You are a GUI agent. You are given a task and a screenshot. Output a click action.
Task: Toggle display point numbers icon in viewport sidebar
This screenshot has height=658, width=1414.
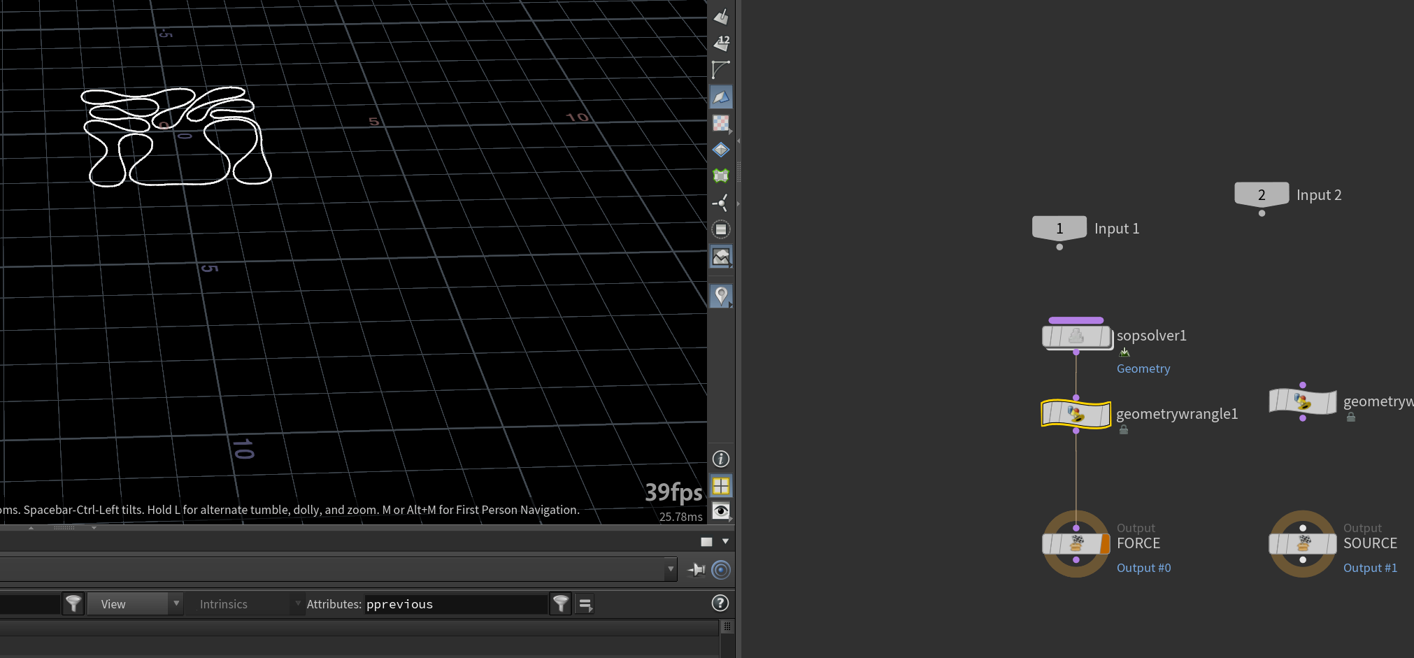[x=721, y=43]
